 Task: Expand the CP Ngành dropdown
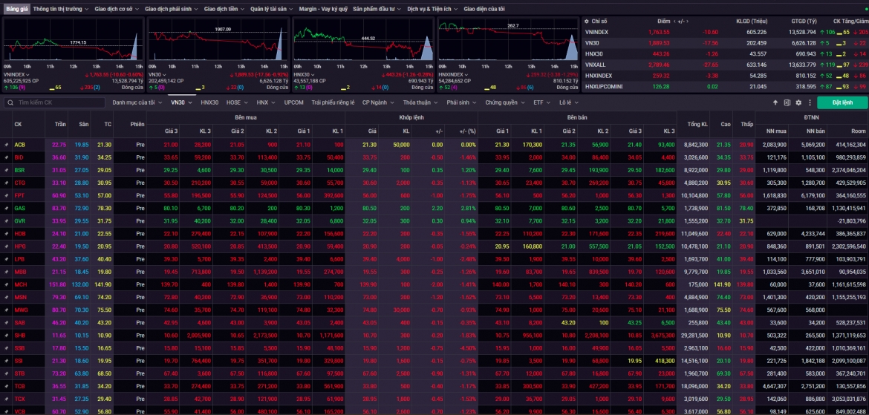tap(378, 102)
